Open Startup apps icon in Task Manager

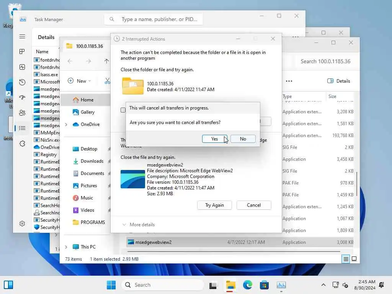[22, 98]
